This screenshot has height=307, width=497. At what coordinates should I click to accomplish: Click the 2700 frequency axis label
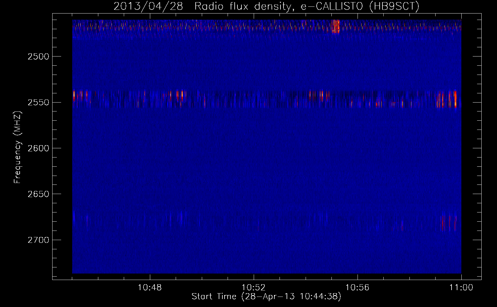38,240
